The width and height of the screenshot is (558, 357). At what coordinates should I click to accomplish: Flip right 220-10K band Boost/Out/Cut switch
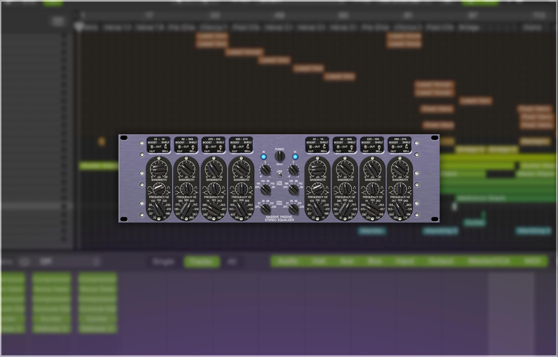[x=366, y=147]
